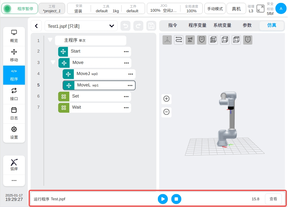
Task: Switch to the 参数 tab
Action: click(247, 25)
